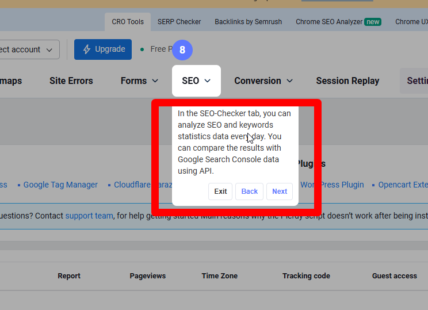This screenshot has width=428, height=310.
Task: Click the Pageviews column header
Action: [x=148, y=276]
